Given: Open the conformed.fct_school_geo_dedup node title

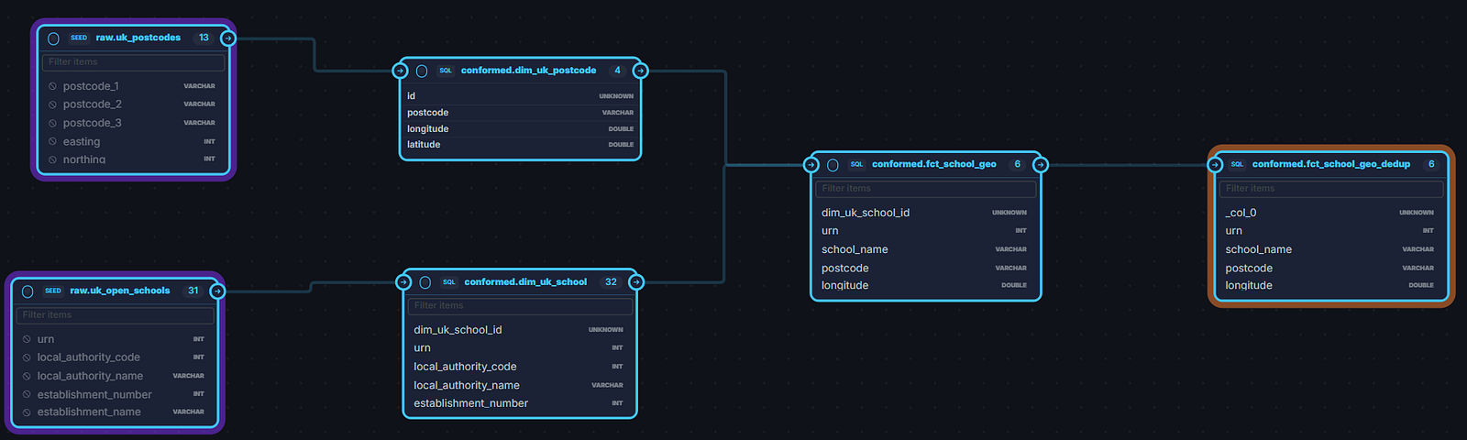Looking at the screenshot, I should [1331, 164].
